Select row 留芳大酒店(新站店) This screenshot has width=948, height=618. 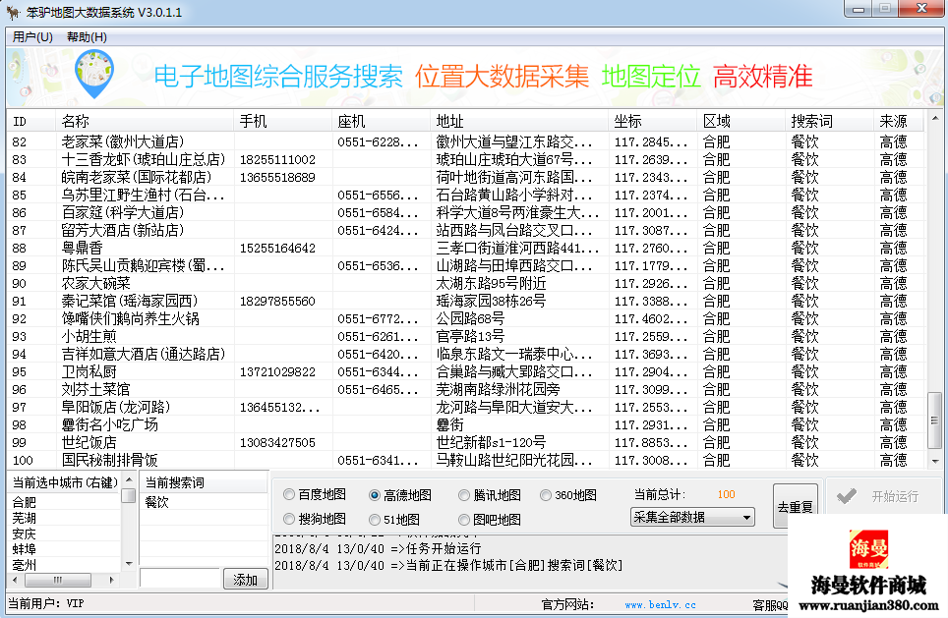[x=465, y=230]
